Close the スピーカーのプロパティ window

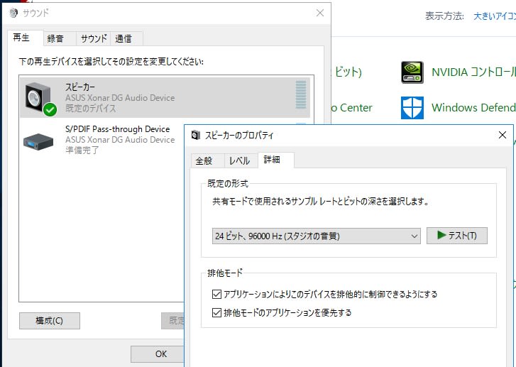tap(503, 135)
